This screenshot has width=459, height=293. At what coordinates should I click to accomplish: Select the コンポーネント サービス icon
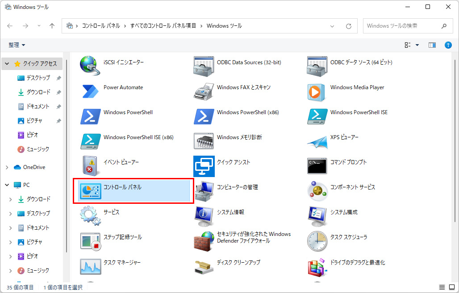pyautogui.click(x=317, y=191)
